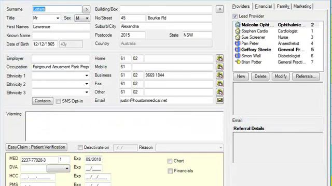The height and width of the screenshot is (186, 332).
Task: Click the street name field Bourke Rd
Action: (x=179, y=18)
